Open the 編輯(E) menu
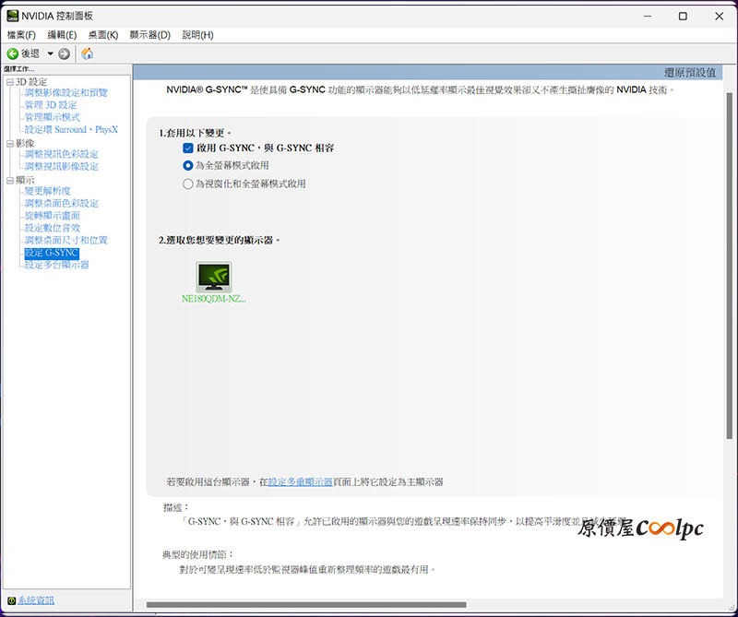The image size is (738, 617). tap(62, 35)
